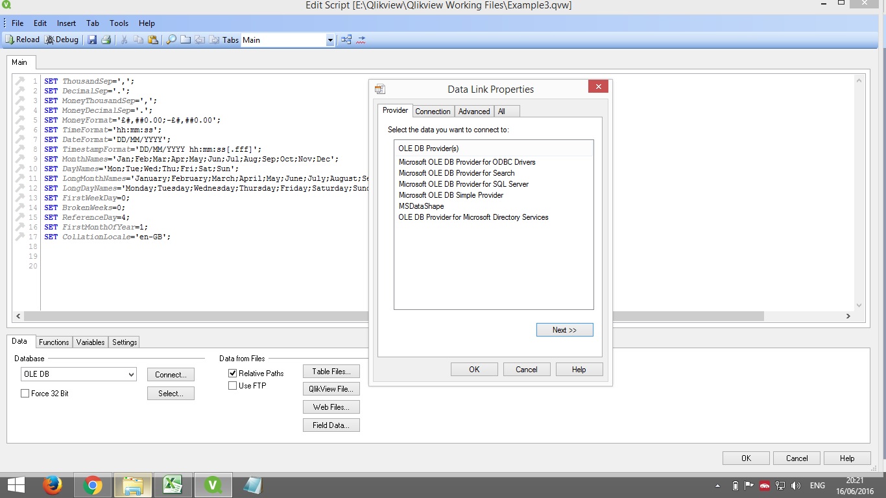Screen dimensions: 886x498
Task: Click Help in Data Link Properties dialog
Action: [579, 370]
